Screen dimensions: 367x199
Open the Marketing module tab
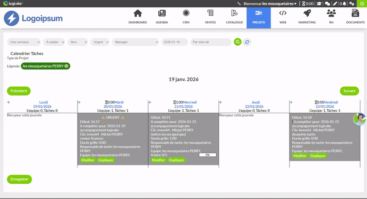tap(307, 17)
